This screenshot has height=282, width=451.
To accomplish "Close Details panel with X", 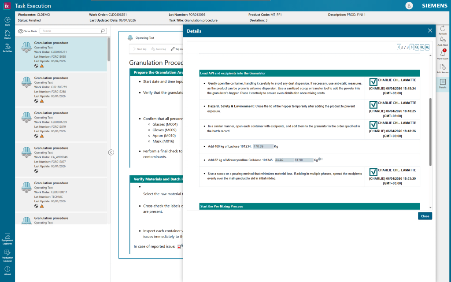I will [430, 30].
